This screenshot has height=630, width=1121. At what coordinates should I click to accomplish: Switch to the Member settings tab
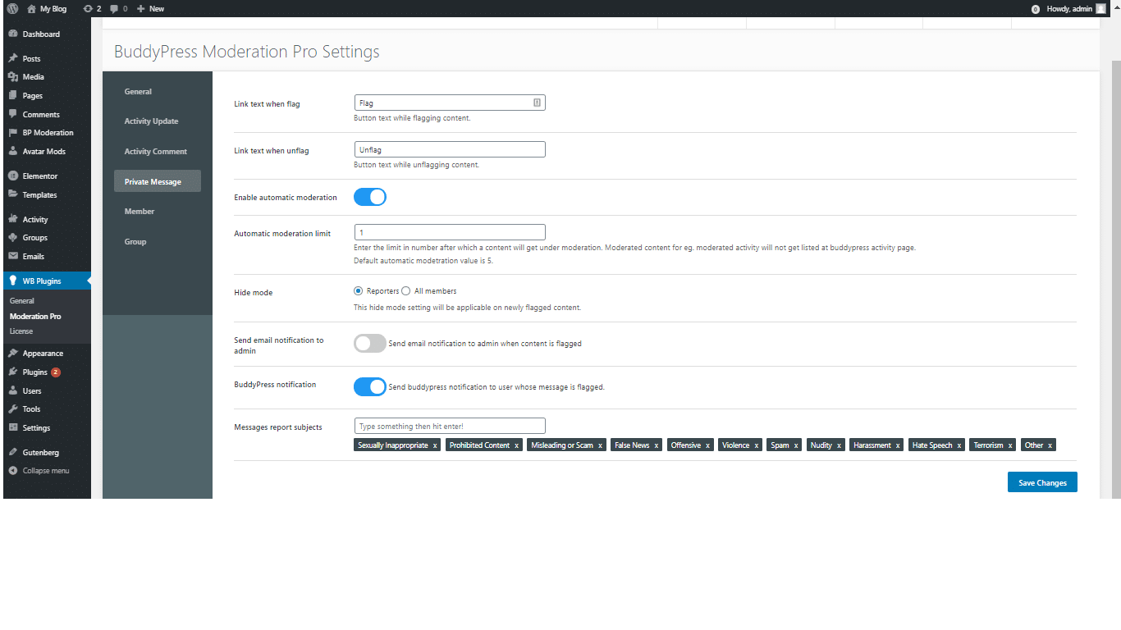click(140, 212)
